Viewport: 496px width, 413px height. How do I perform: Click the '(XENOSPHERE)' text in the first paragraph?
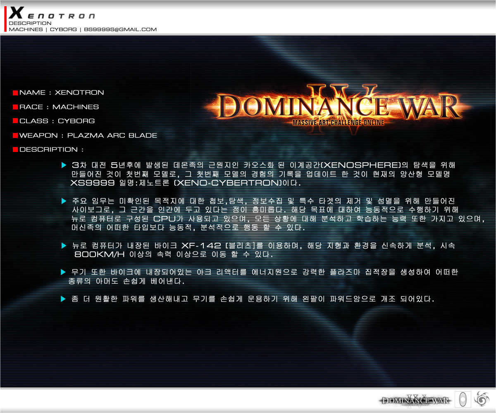tap(361, 165)
